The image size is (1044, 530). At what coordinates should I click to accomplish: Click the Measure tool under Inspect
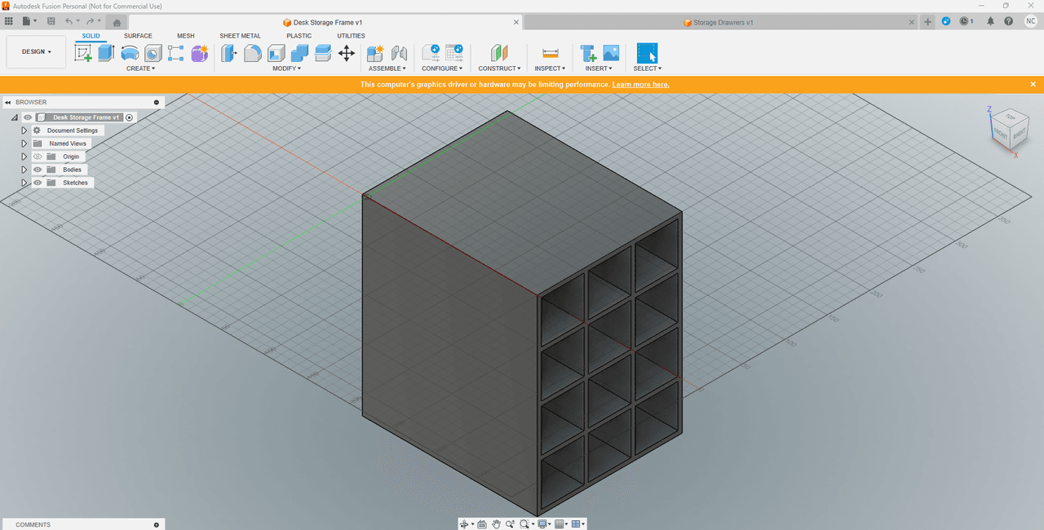click(550, 53)
